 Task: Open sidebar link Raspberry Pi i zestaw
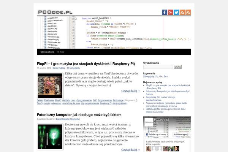[x=160, y=99]
